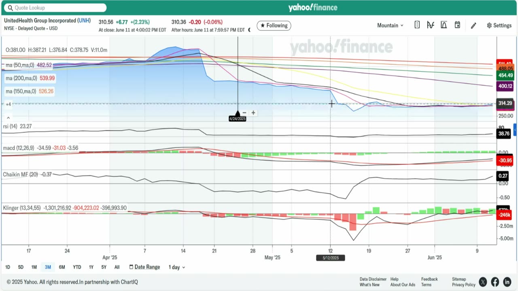Open What's New link
518x291 pixels.
click(369, 285)
